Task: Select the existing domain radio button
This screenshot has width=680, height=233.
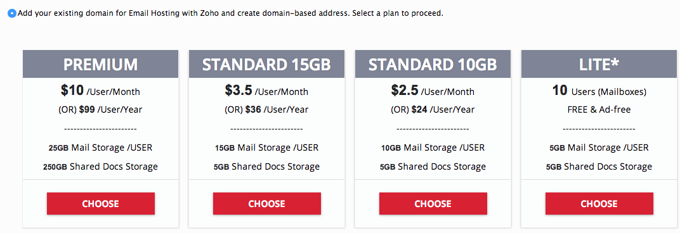Action: (11, 13)
